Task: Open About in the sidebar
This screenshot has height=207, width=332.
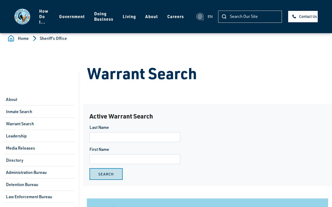Action: click(39, 99)
